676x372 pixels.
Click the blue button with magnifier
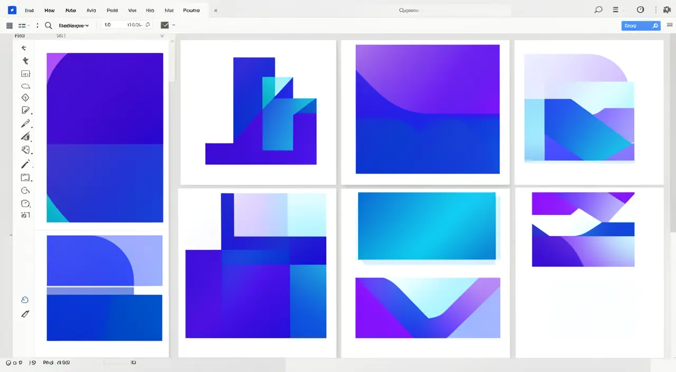(x=641, y=25)
